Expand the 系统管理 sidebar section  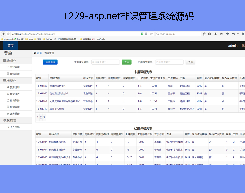[x=11, y=120]
